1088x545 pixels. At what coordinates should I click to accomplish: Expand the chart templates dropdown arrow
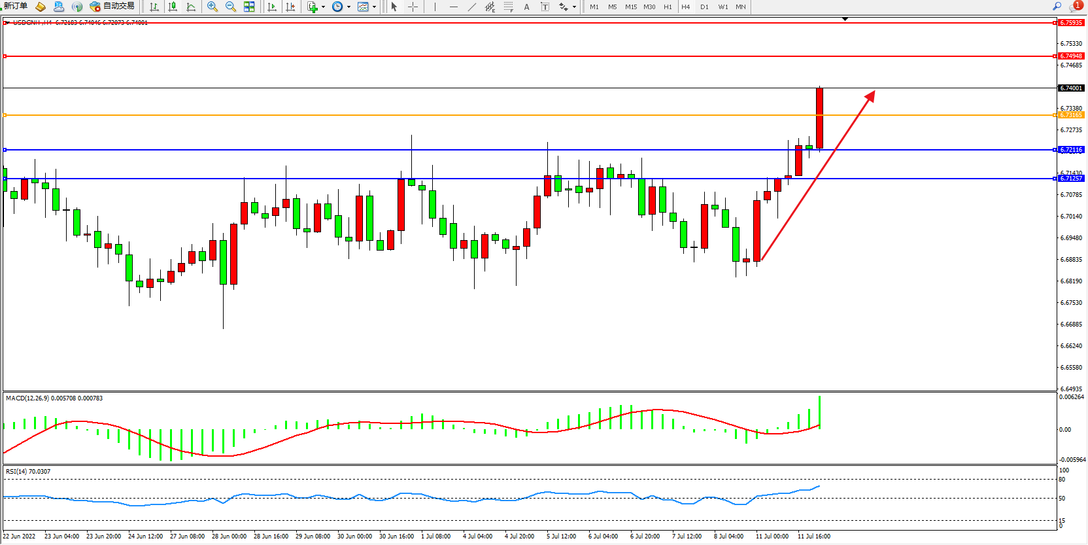tap(374, 7)
